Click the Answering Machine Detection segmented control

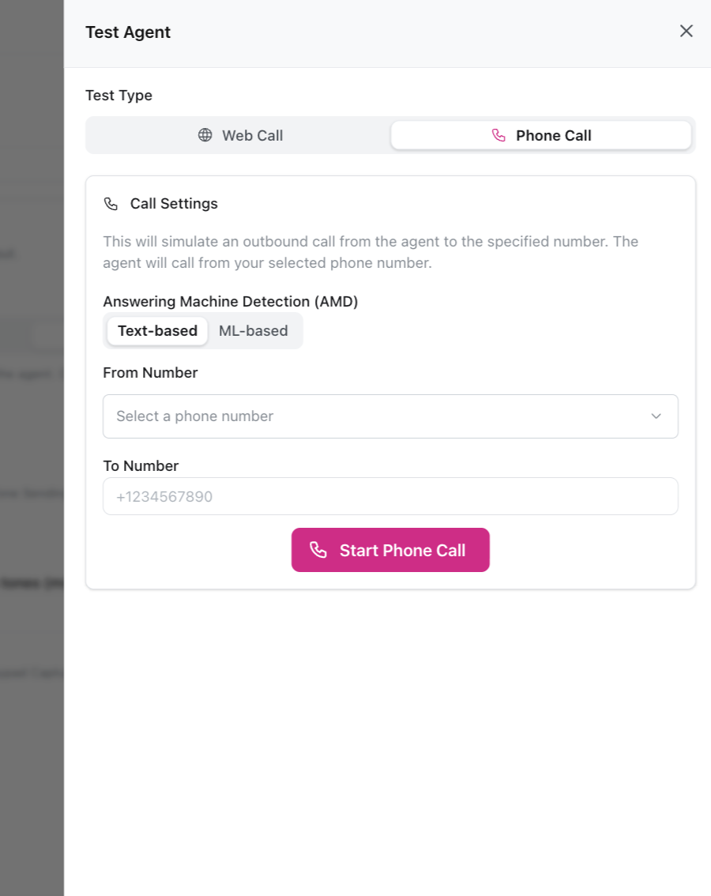203,330
